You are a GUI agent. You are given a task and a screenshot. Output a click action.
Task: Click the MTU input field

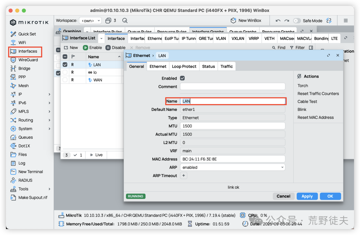(x=233, y=126)
